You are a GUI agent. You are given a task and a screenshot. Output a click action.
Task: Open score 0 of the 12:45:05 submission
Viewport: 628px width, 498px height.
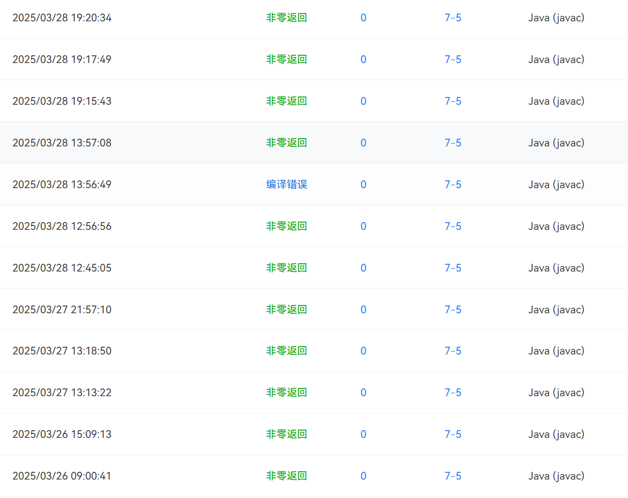click(363, 268)
